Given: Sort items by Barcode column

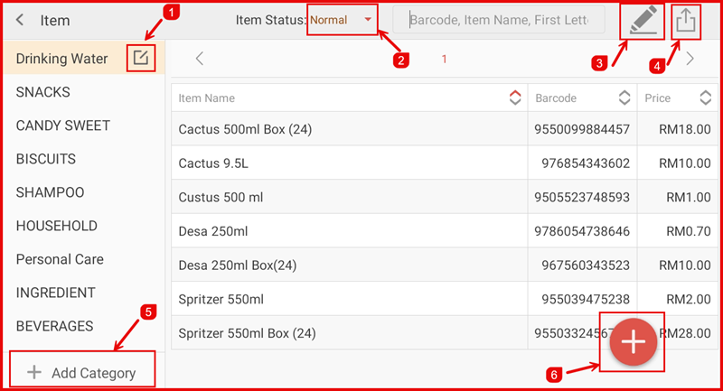Looking at the screenshot, I should click(x=624, y=98).
